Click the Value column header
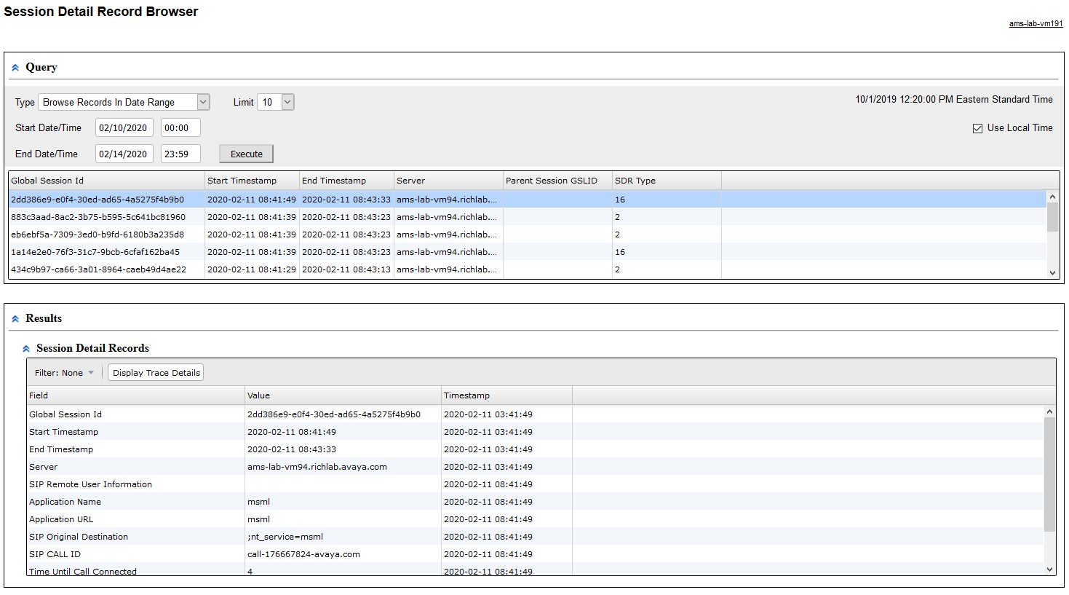This screenshot has width=1069, height=595. click(343, 395)
